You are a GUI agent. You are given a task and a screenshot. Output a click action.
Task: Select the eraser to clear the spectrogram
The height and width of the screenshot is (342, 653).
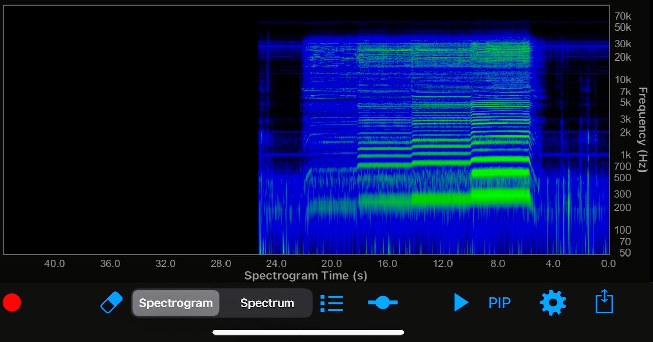pos(111,302)
